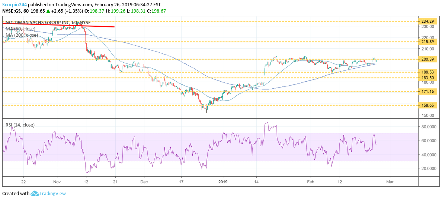Click the 80.0000 RSI axis value

[x=428, y=127]
